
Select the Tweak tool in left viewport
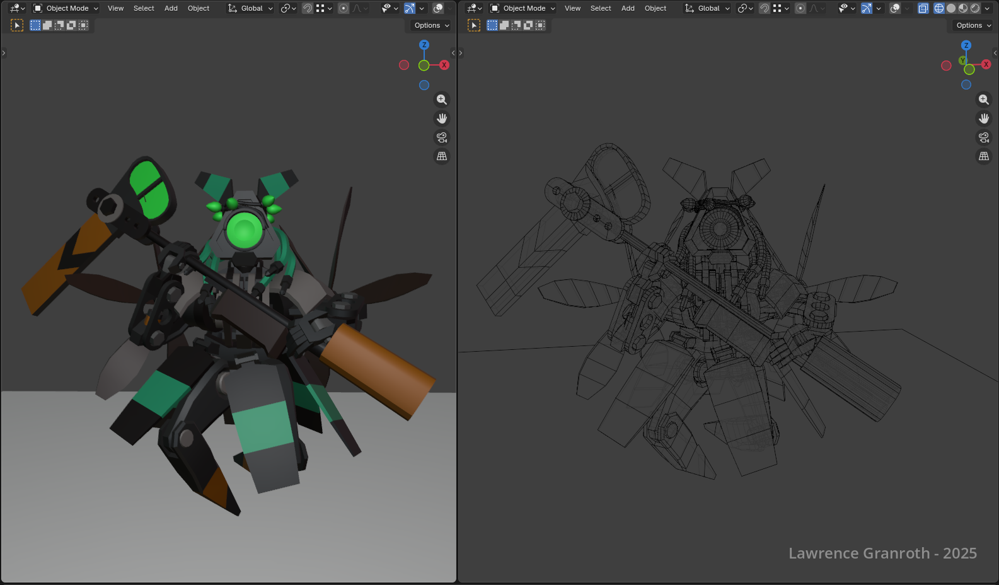tap(17, 25)
